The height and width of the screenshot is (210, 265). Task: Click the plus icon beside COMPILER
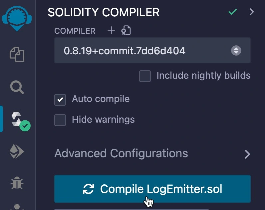click(111, 31)
